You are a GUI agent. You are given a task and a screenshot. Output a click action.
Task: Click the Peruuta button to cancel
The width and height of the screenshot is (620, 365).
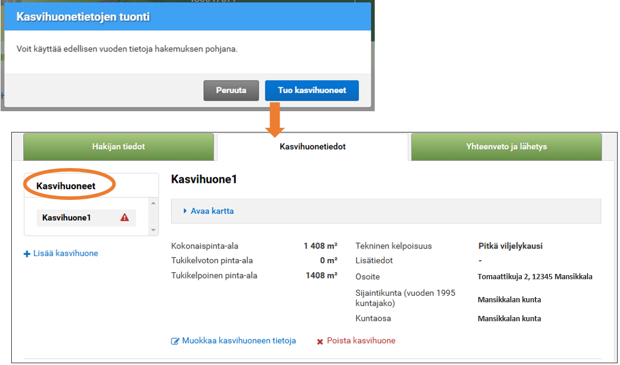click(231, 90)
